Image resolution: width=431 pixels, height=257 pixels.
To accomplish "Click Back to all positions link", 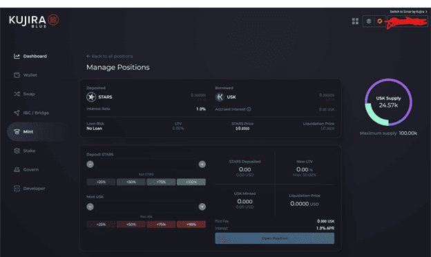I will click(x=109, y=56).
